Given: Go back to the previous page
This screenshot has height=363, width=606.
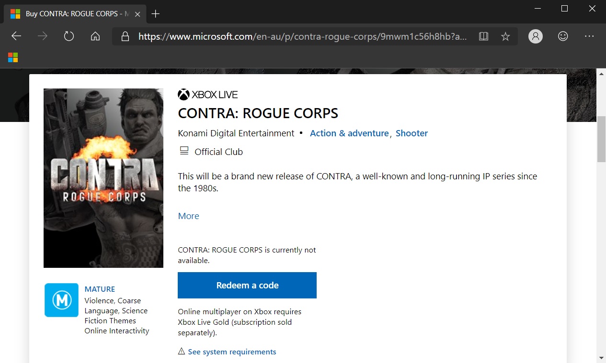Looking at the screenshot, I should click(17, 36).
